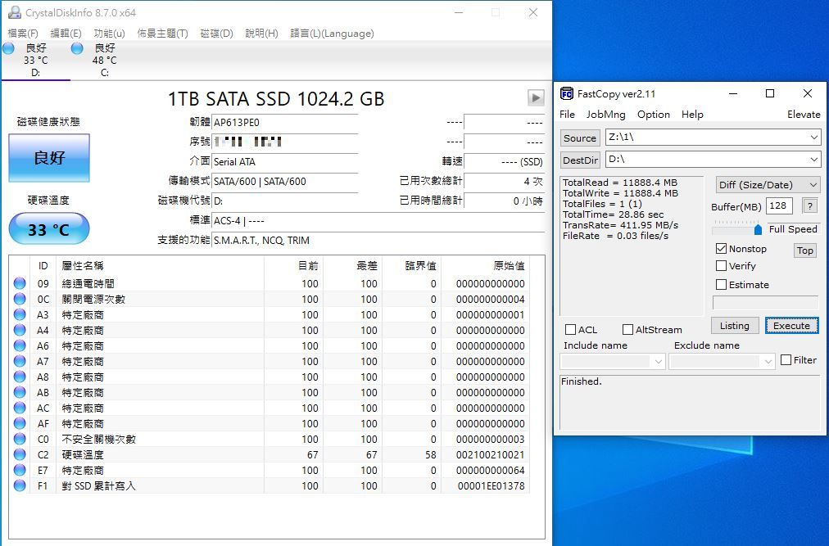The image size is (829, 546).
Task: Tick the AltStream checkbox
Action: 627,329
